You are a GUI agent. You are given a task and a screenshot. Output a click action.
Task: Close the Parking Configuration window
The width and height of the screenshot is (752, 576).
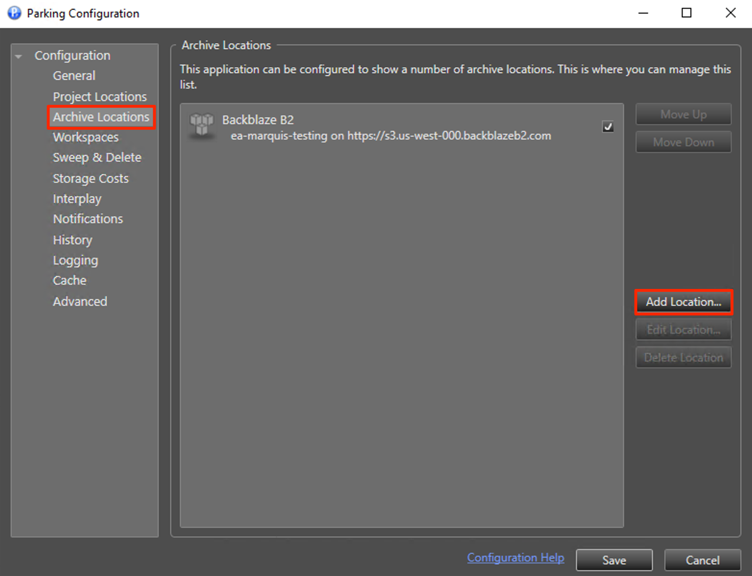[x=730, y=13]
